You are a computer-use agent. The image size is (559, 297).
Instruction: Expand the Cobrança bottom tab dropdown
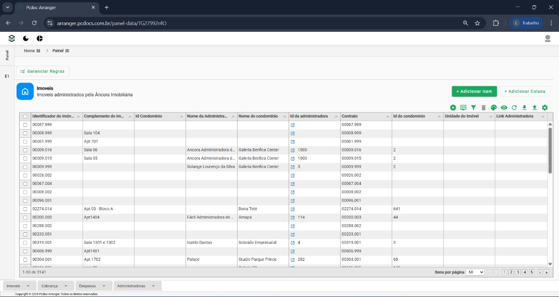coord(66,286)
